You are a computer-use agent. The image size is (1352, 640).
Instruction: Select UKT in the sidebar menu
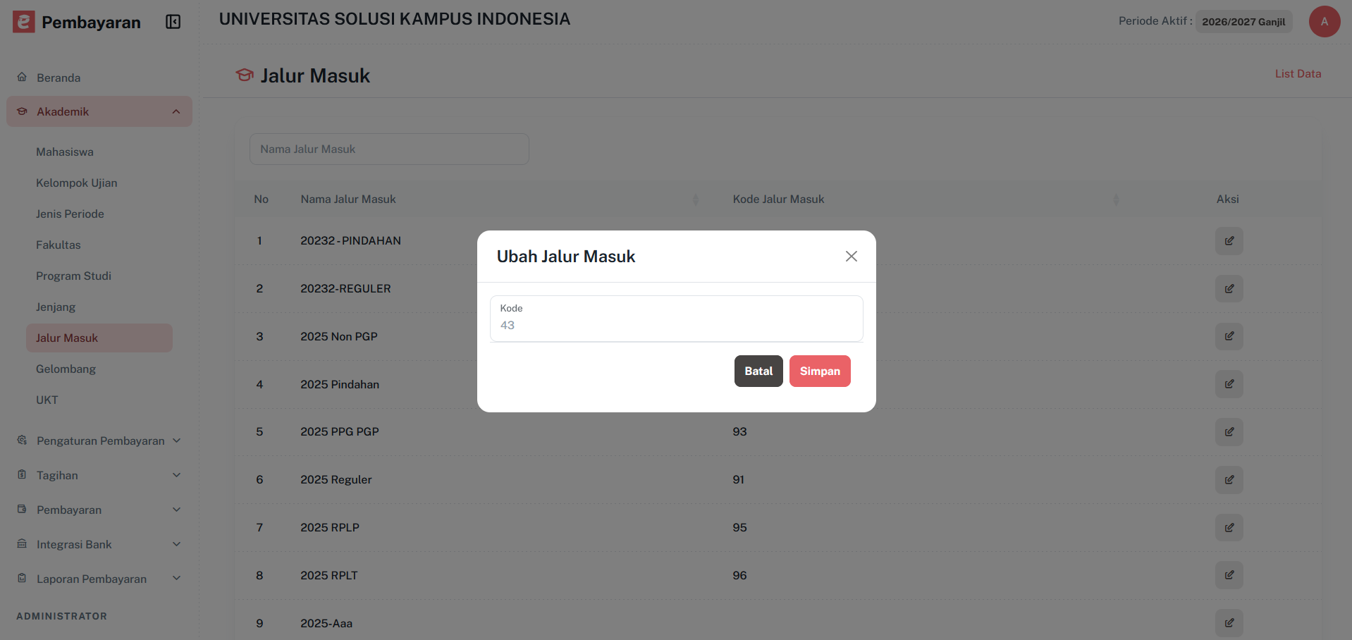point(47,400)
